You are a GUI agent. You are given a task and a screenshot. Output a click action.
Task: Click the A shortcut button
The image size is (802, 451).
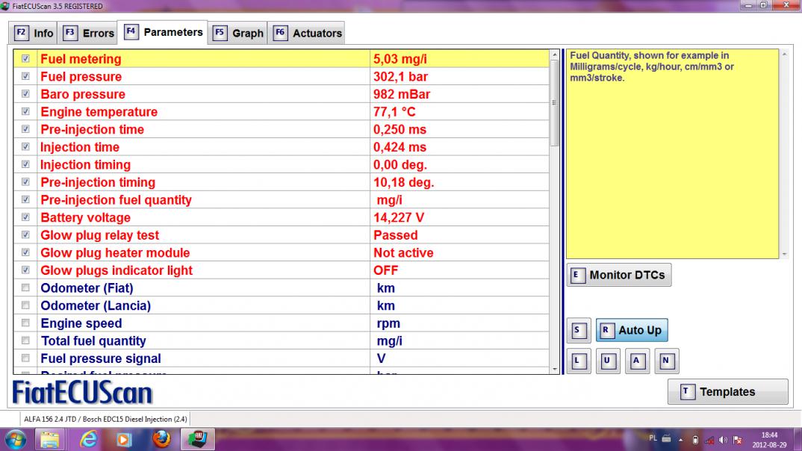pos(637,361)
